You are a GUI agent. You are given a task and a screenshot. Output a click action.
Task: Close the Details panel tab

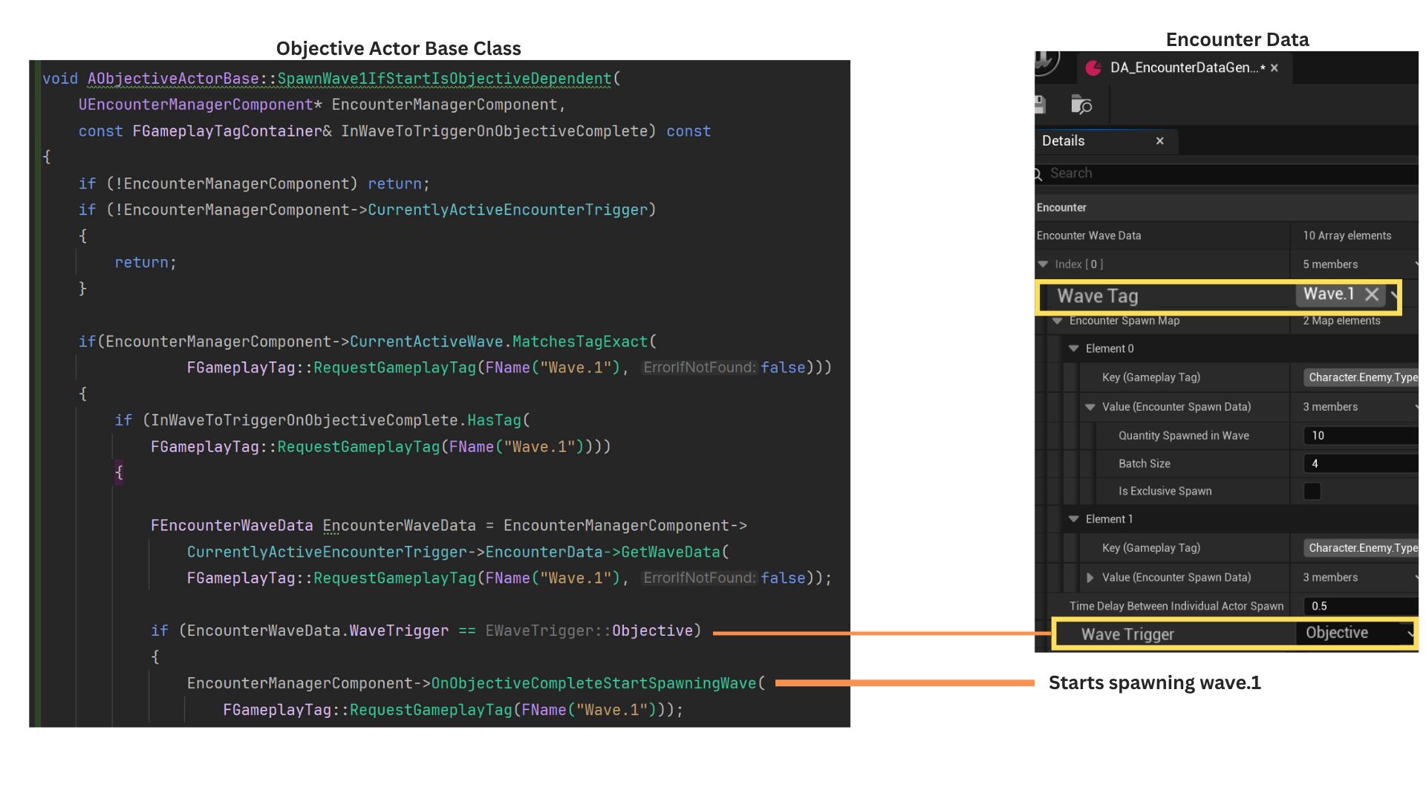(1159, 141)
